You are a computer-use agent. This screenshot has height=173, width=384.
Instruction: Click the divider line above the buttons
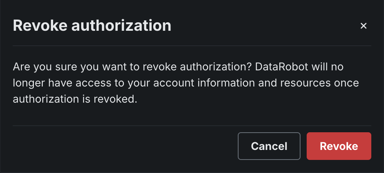192,126
